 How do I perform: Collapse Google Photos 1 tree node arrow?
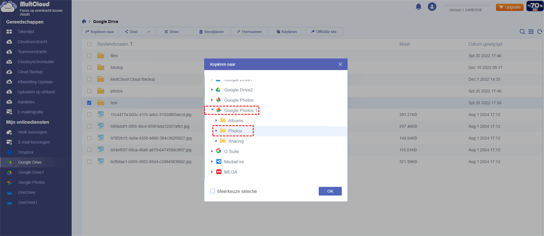point(212,110)
